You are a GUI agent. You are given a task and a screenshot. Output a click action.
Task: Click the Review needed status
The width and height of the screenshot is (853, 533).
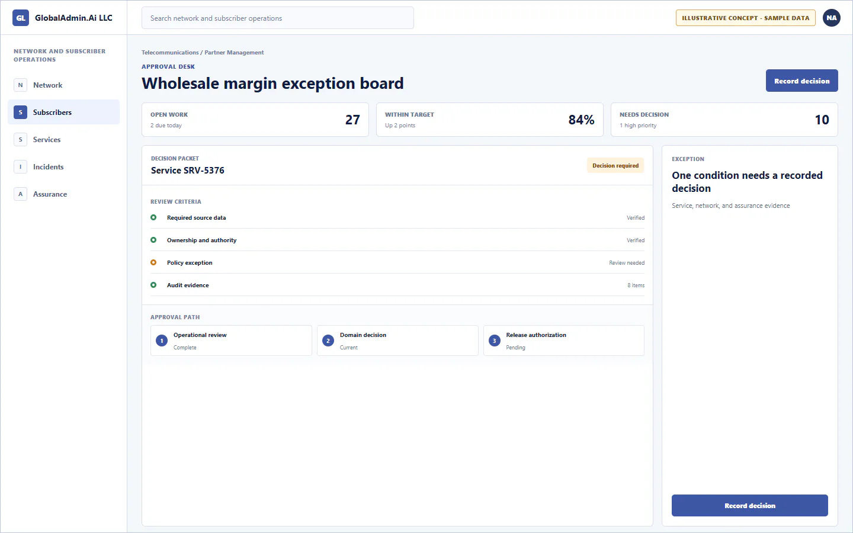627,263
